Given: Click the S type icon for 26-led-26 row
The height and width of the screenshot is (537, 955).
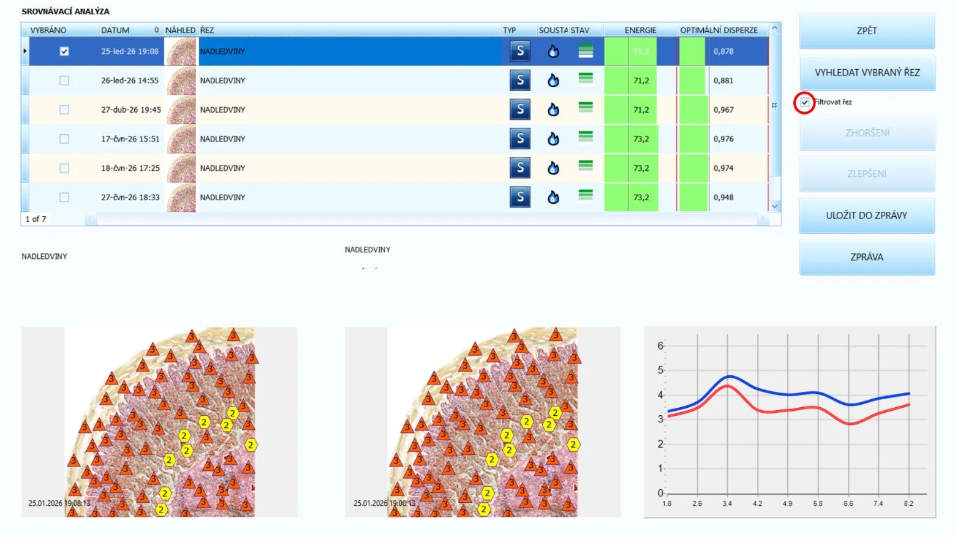Looking at the screenshot, I should [520, 80].
